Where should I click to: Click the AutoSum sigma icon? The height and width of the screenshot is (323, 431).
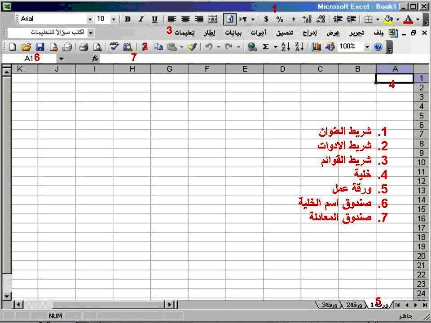(265, 47)
